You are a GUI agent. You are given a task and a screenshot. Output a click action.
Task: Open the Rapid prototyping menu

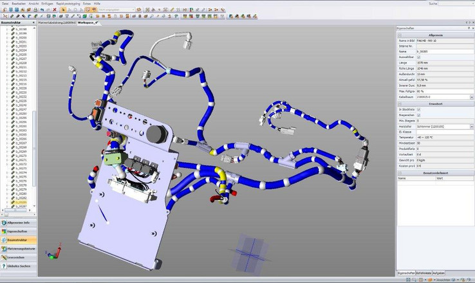(68, 3)
